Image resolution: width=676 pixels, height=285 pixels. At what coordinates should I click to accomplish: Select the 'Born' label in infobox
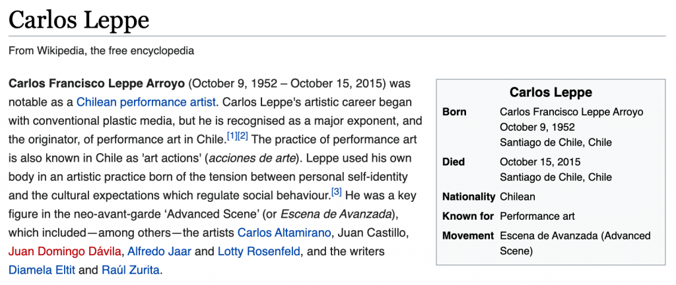click(x=454, y=112)
